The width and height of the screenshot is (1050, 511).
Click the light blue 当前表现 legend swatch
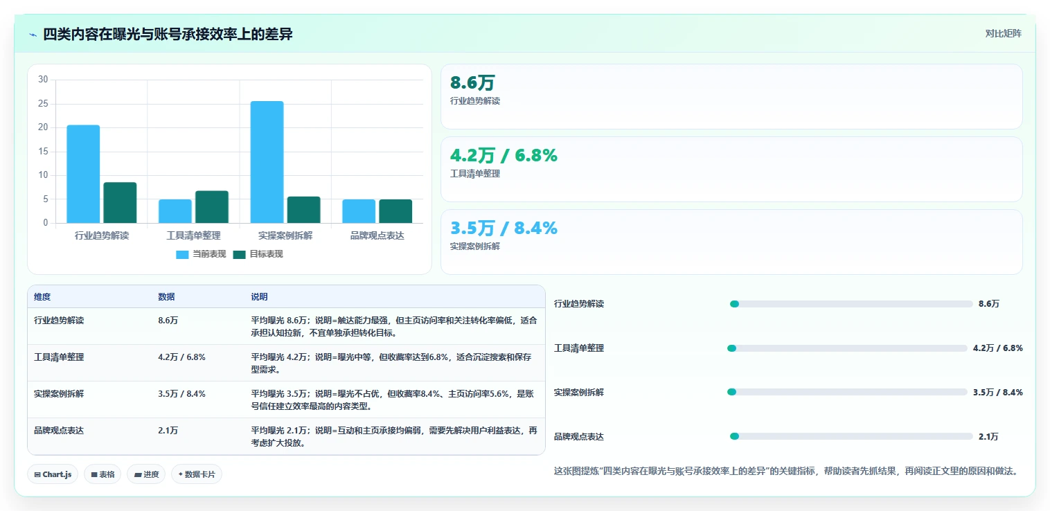point(182,254)
